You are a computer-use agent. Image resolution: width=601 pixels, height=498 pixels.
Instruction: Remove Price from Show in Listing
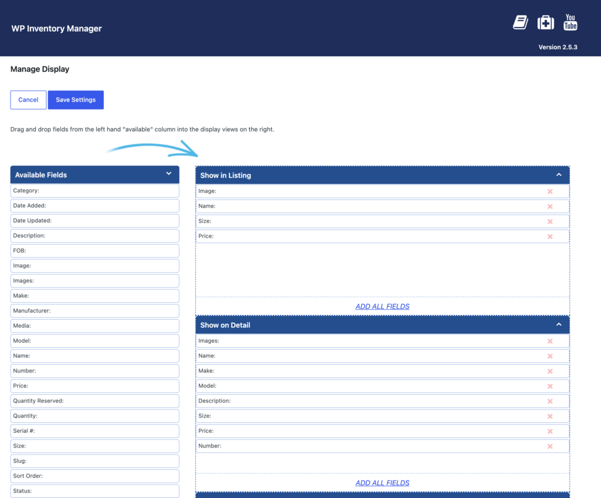coord(550,237)
